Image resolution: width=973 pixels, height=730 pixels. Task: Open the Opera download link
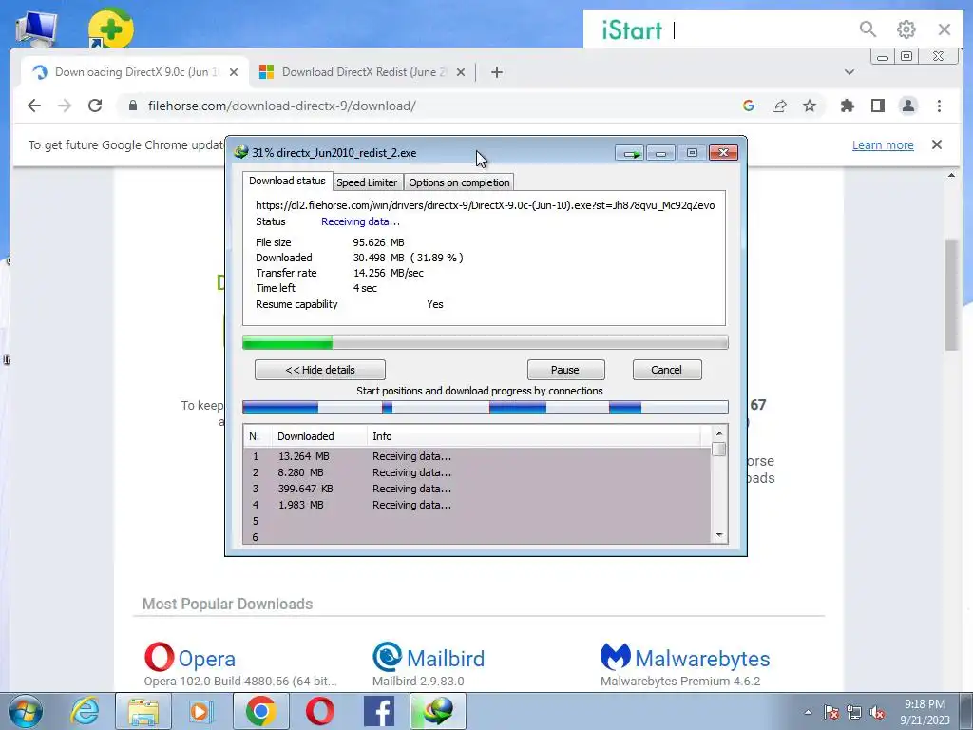point(206,659)
